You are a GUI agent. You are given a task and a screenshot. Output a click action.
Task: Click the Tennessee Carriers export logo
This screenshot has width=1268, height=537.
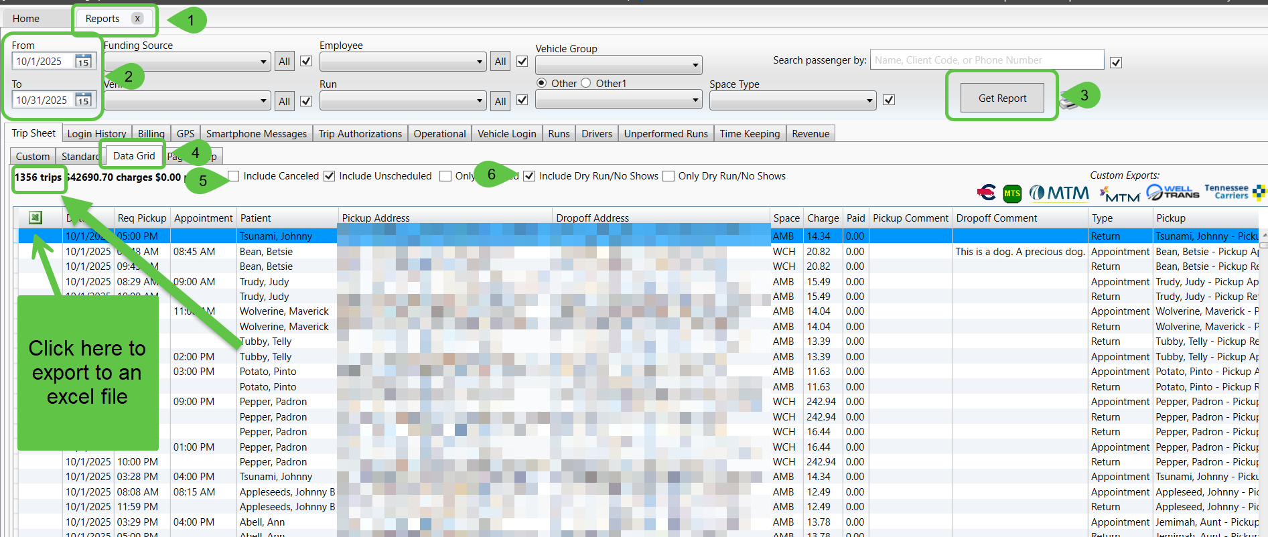[1226, 192]
